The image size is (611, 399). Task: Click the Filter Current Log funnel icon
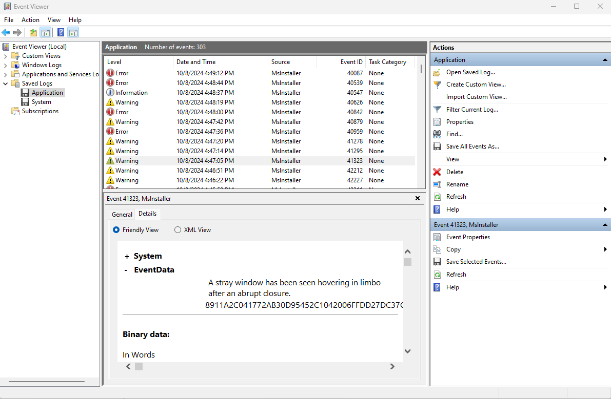click(437, 110)
